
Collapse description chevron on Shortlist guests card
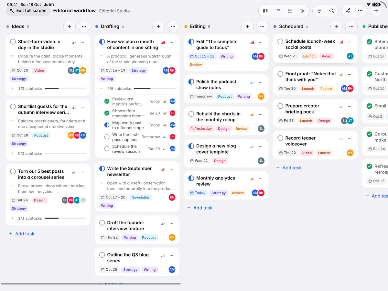(x=12, y=121)
